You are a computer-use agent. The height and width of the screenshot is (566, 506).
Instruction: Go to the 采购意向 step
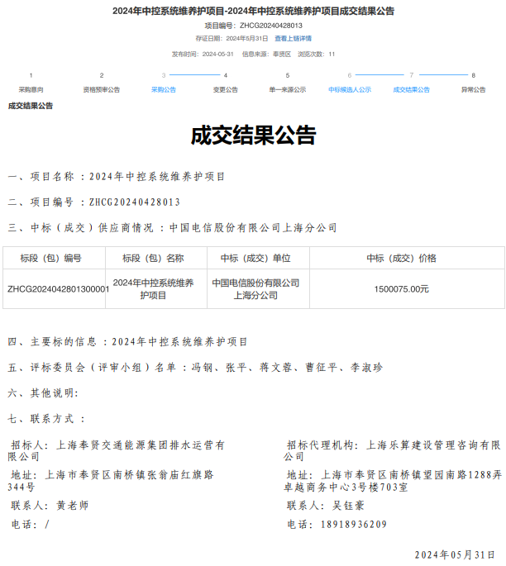click(x=31, y=89)
